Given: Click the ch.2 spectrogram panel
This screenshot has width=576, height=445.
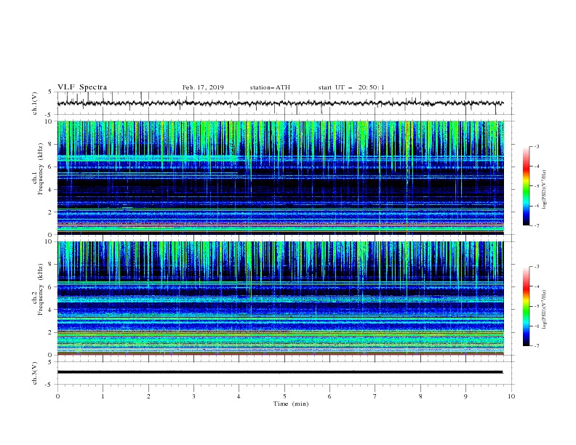Looking at the screenshot, I should tap(281, 298).
